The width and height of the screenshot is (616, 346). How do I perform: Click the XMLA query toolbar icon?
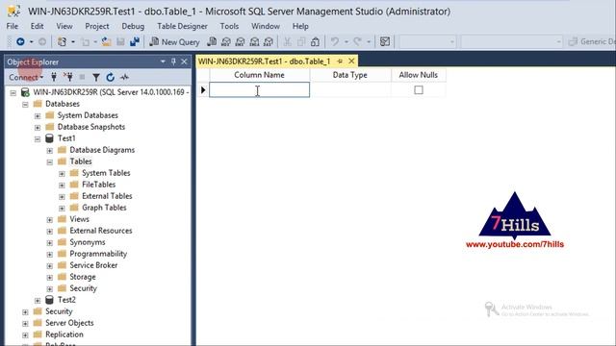click(x=254, y=41)
